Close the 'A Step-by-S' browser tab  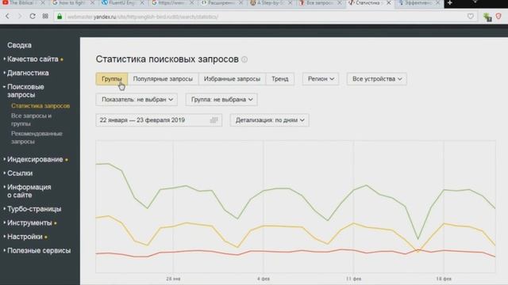pos(290,3)
